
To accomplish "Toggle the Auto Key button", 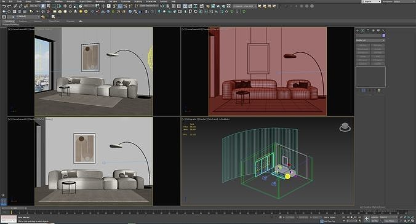I will (x=375, y=217).
